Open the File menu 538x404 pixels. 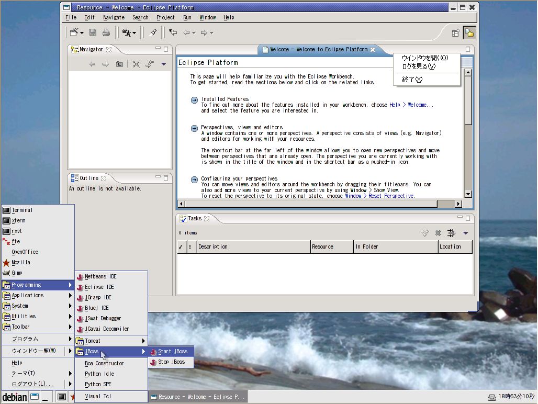point(71,17)
